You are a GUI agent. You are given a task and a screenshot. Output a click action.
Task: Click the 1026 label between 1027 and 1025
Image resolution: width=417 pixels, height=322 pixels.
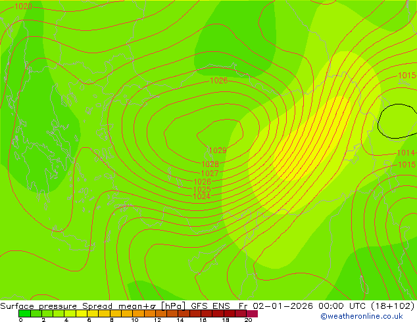tap(203, 182)
